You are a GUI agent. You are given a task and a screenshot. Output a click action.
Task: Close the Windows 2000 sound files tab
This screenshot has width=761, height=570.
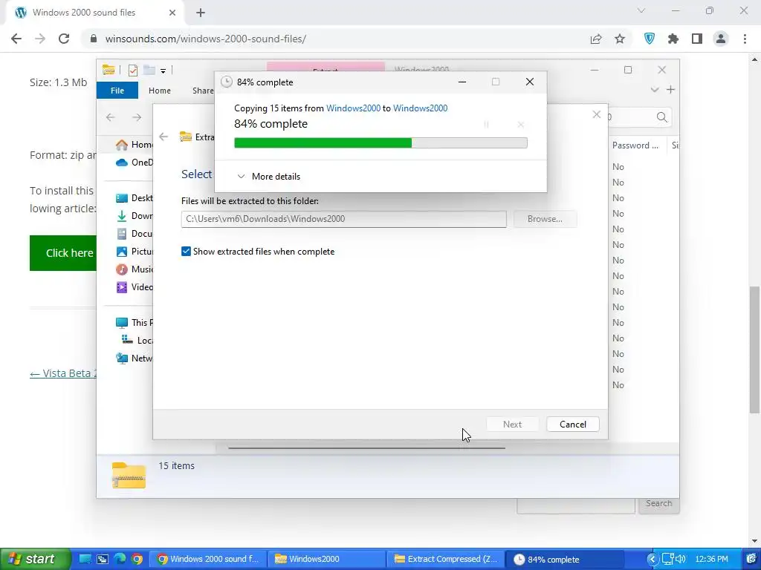[x=172, y=13]
